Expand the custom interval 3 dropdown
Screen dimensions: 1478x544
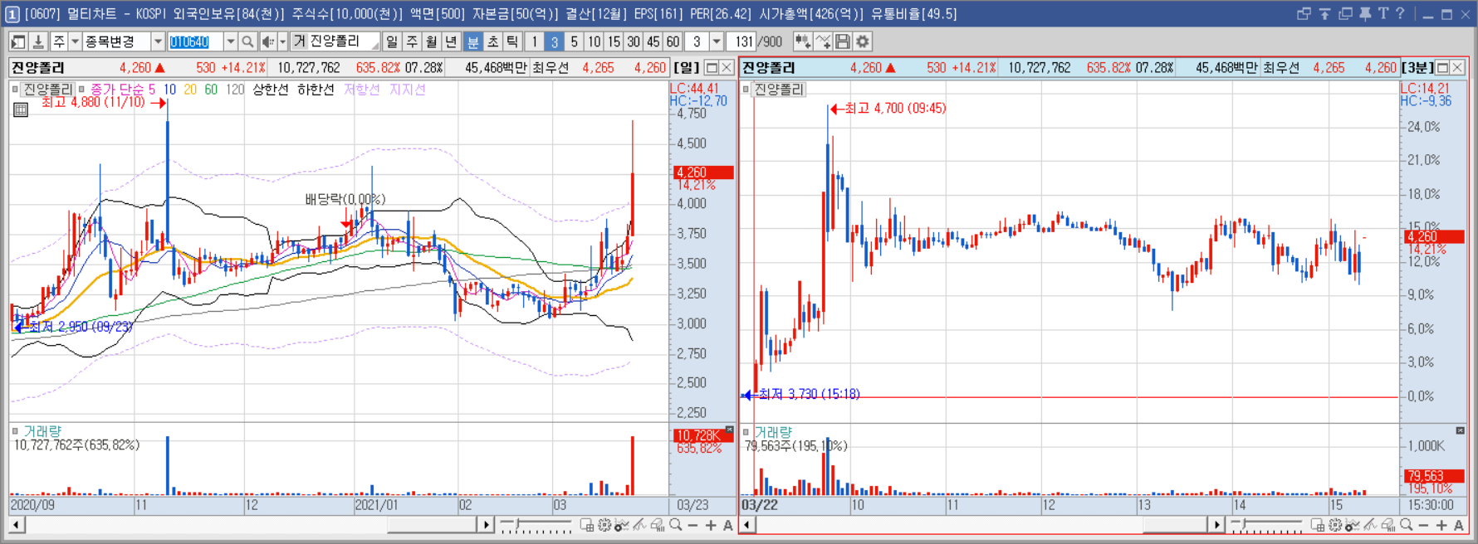click(717, 41)
